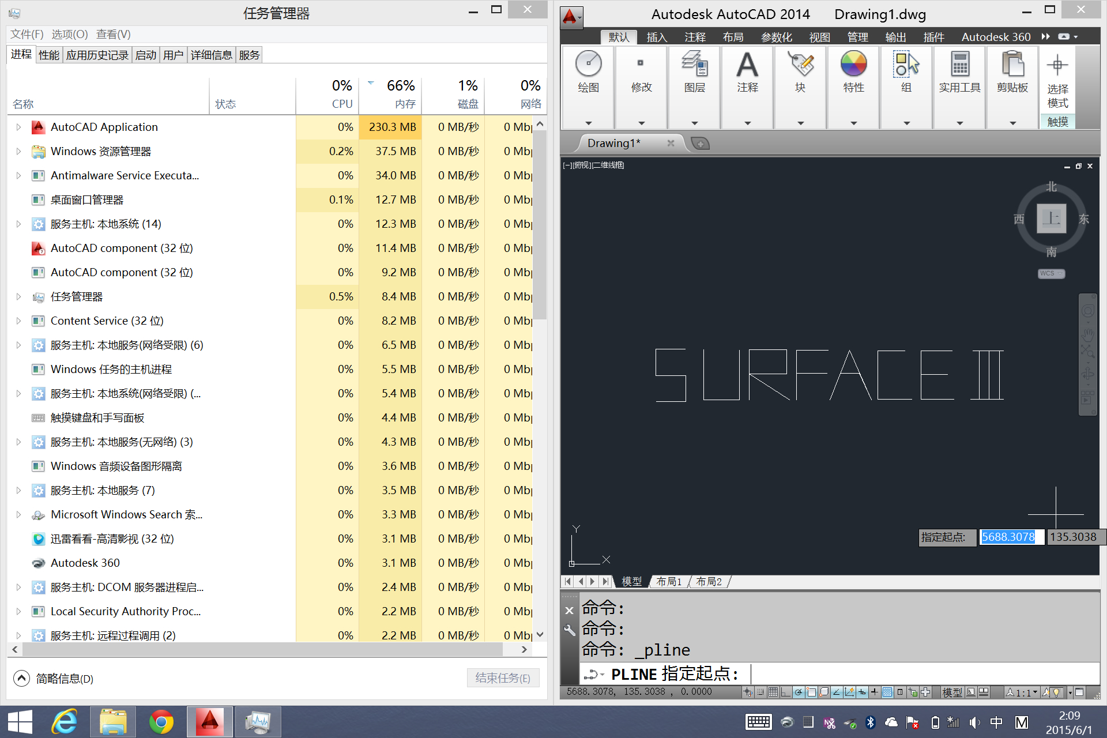Expand the Local Security Authority Process row
1107x738 pixels.
[18, 612]
